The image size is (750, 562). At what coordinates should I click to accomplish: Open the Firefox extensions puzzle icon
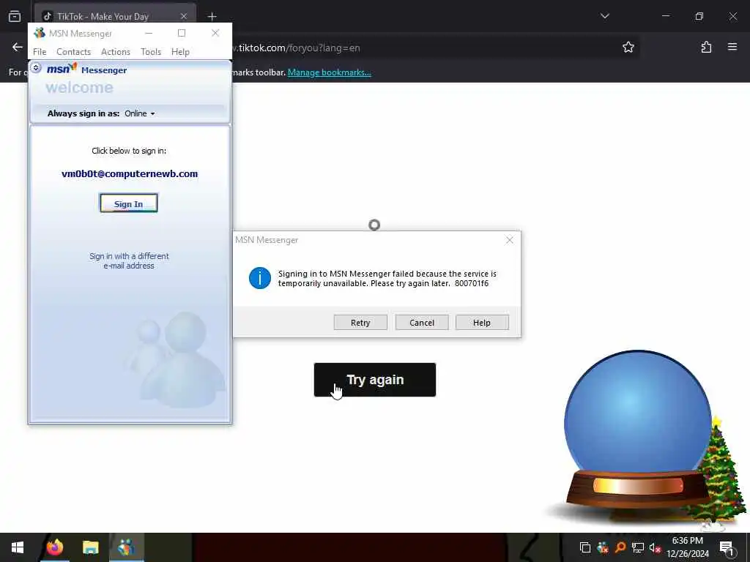coord(706,47)
